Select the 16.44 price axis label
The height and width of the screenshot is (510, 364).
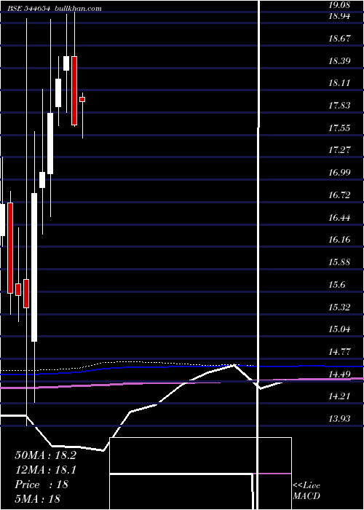click(339, 218)
